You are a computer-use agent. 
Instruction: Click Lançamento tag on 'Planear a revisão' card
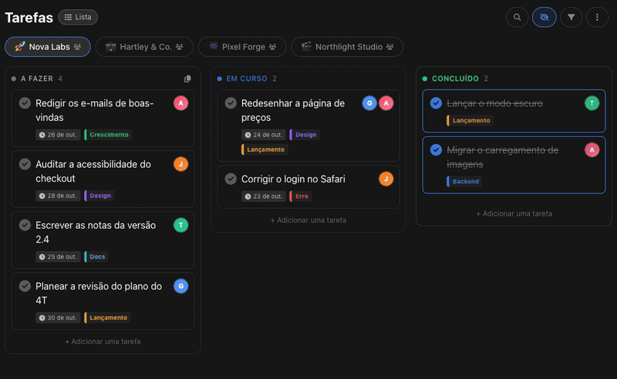pyautogui.click(x=108, y=317)
